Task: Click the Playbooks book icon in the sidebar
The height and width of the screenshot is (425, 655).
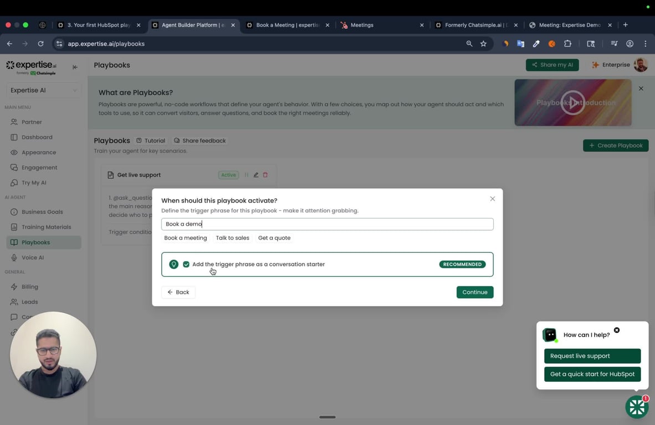Action: coord(14,242)
